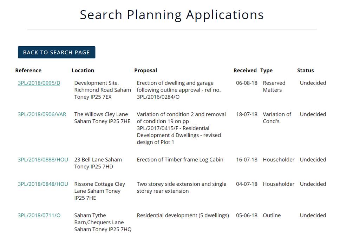Click the Back to Search Page button
Screen dimensions: 340x239
pyautogui.click(x=57, y=52)
